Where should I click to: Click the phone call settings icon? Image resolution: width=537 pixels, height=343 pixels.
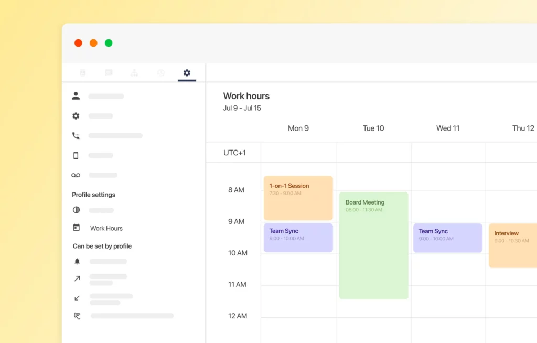pyautogui.click(x=76, y=136)
